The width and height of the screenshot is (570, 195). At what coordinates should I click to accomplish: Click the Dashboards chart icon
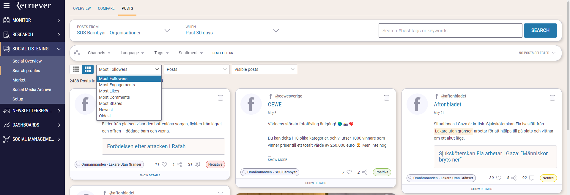[x=7, y=125]
